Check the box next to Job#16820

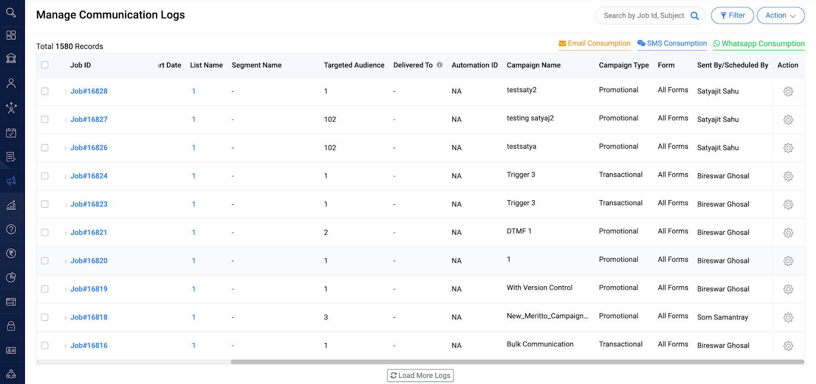point(45,261)
